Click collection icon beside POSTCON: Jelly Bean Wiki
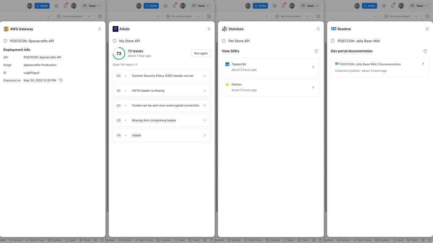The height and width of the screenshot is (243, 433). coord(333,41)
